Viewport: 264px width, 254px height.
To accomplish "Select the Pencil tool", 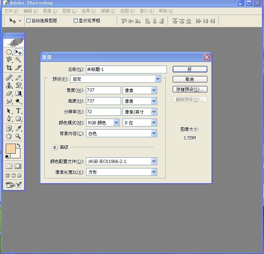I will click(18, 77).
